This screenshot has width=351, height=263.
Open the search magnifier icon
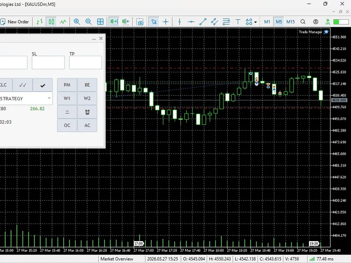303,21
